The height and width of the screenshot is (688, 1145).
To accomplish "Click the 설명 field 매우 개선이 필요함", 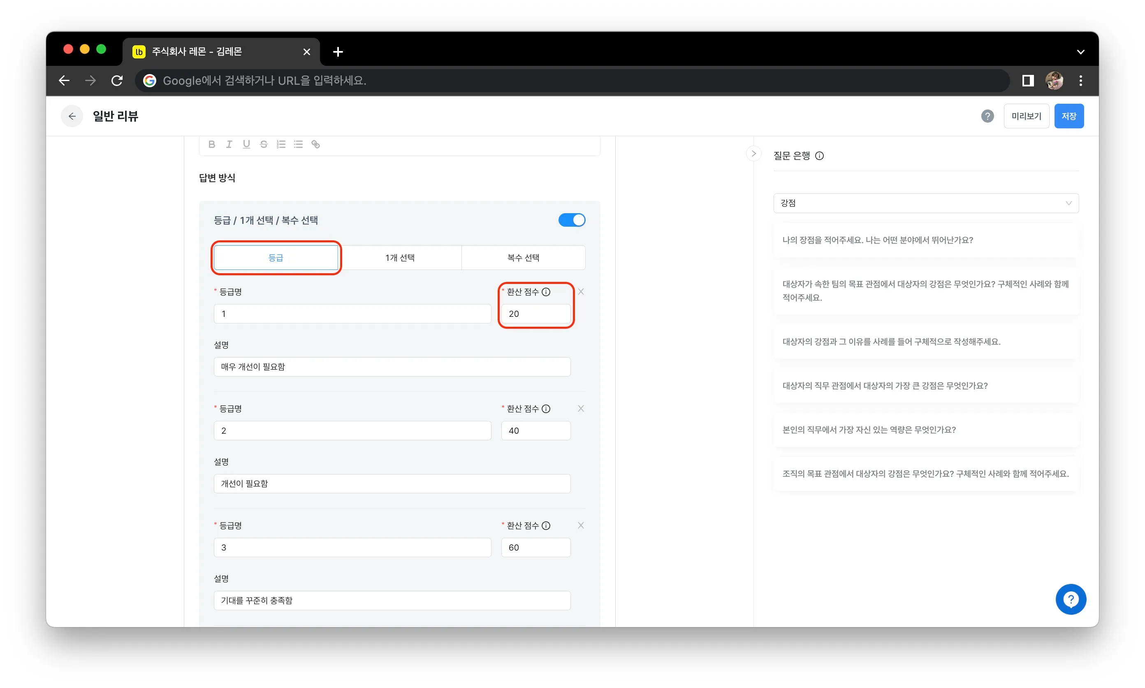I will pos(392,367).
